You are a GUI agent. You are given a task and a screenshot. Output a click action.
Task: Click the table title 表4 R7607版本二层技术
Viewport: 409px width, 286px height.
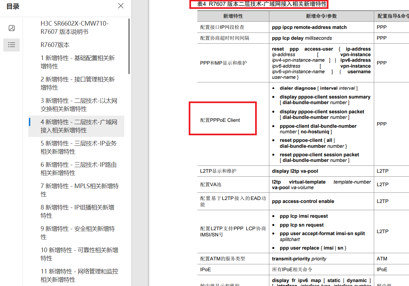[262, 4]
